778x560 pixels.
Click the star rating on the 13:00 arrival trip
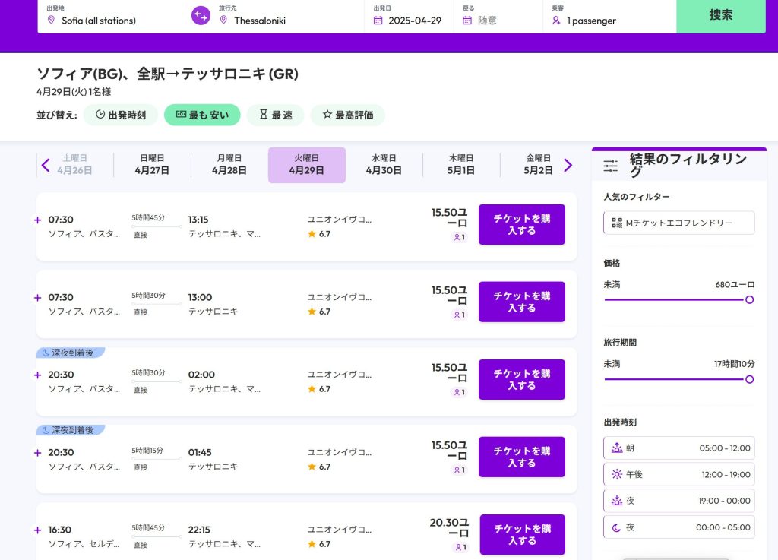click(x=318, y=312)
